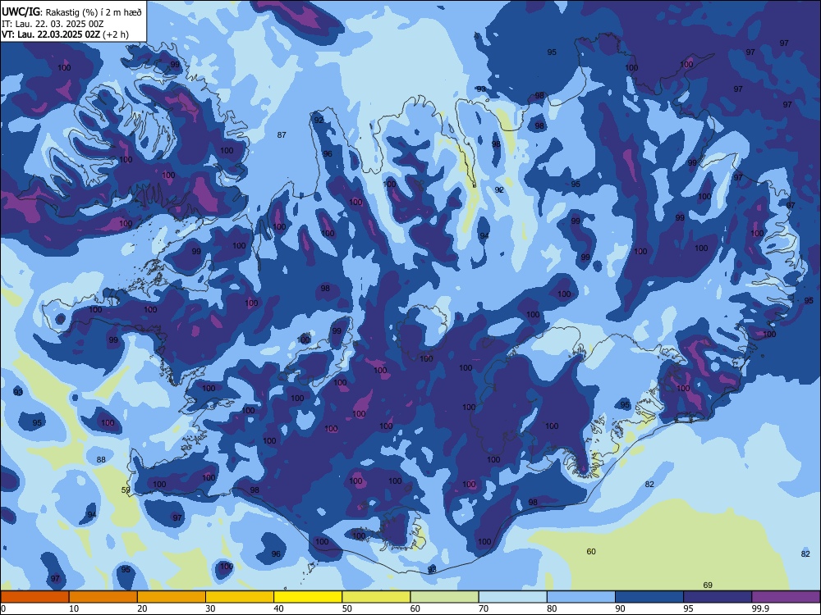Click the pale yellow 50–60 legend swatch
Viewport: 821px width, 615px height.
click(x=377, y=597)
